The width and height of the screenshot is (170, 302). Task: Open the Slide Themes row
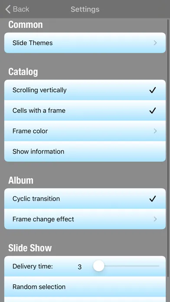85,43
